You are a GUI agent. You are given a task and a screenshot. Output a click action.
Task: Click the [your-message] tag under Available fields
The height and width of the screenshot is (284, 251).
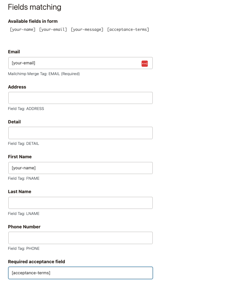pyautogui.click(x=87, y=30)
